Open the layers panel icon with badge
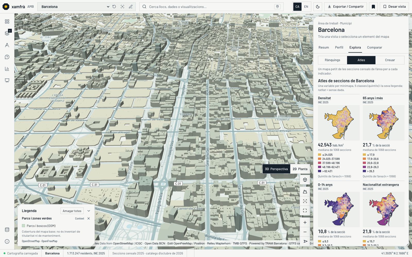This screenshot has width=412, height=257. (7, 33)
